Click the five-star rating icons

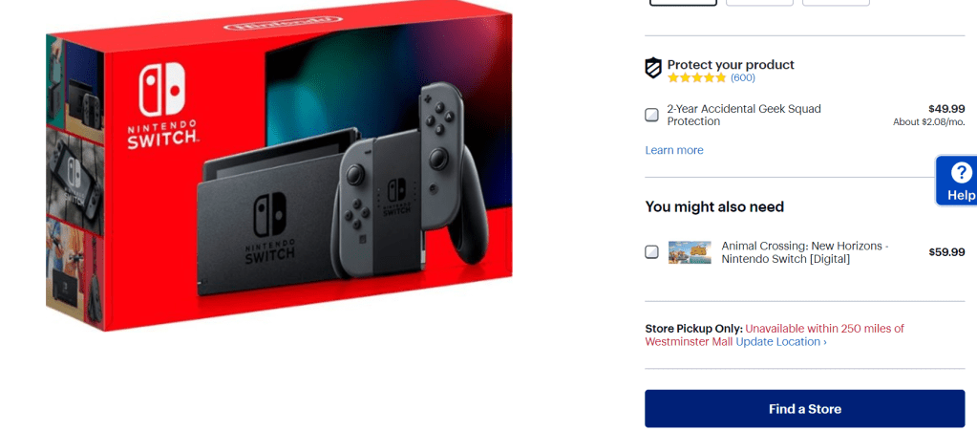click(696, 78)
